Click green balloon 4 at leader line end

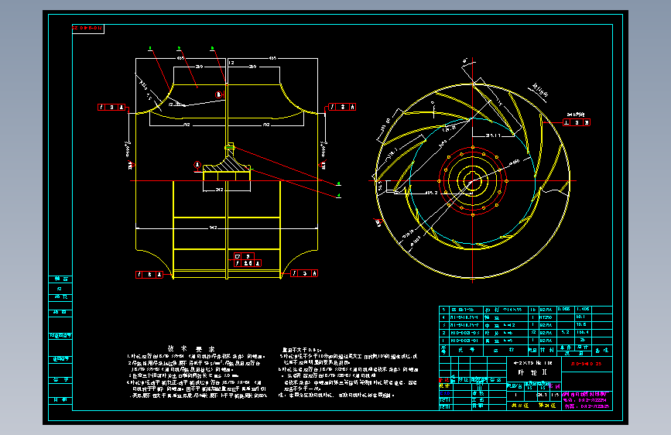[338, 195]
